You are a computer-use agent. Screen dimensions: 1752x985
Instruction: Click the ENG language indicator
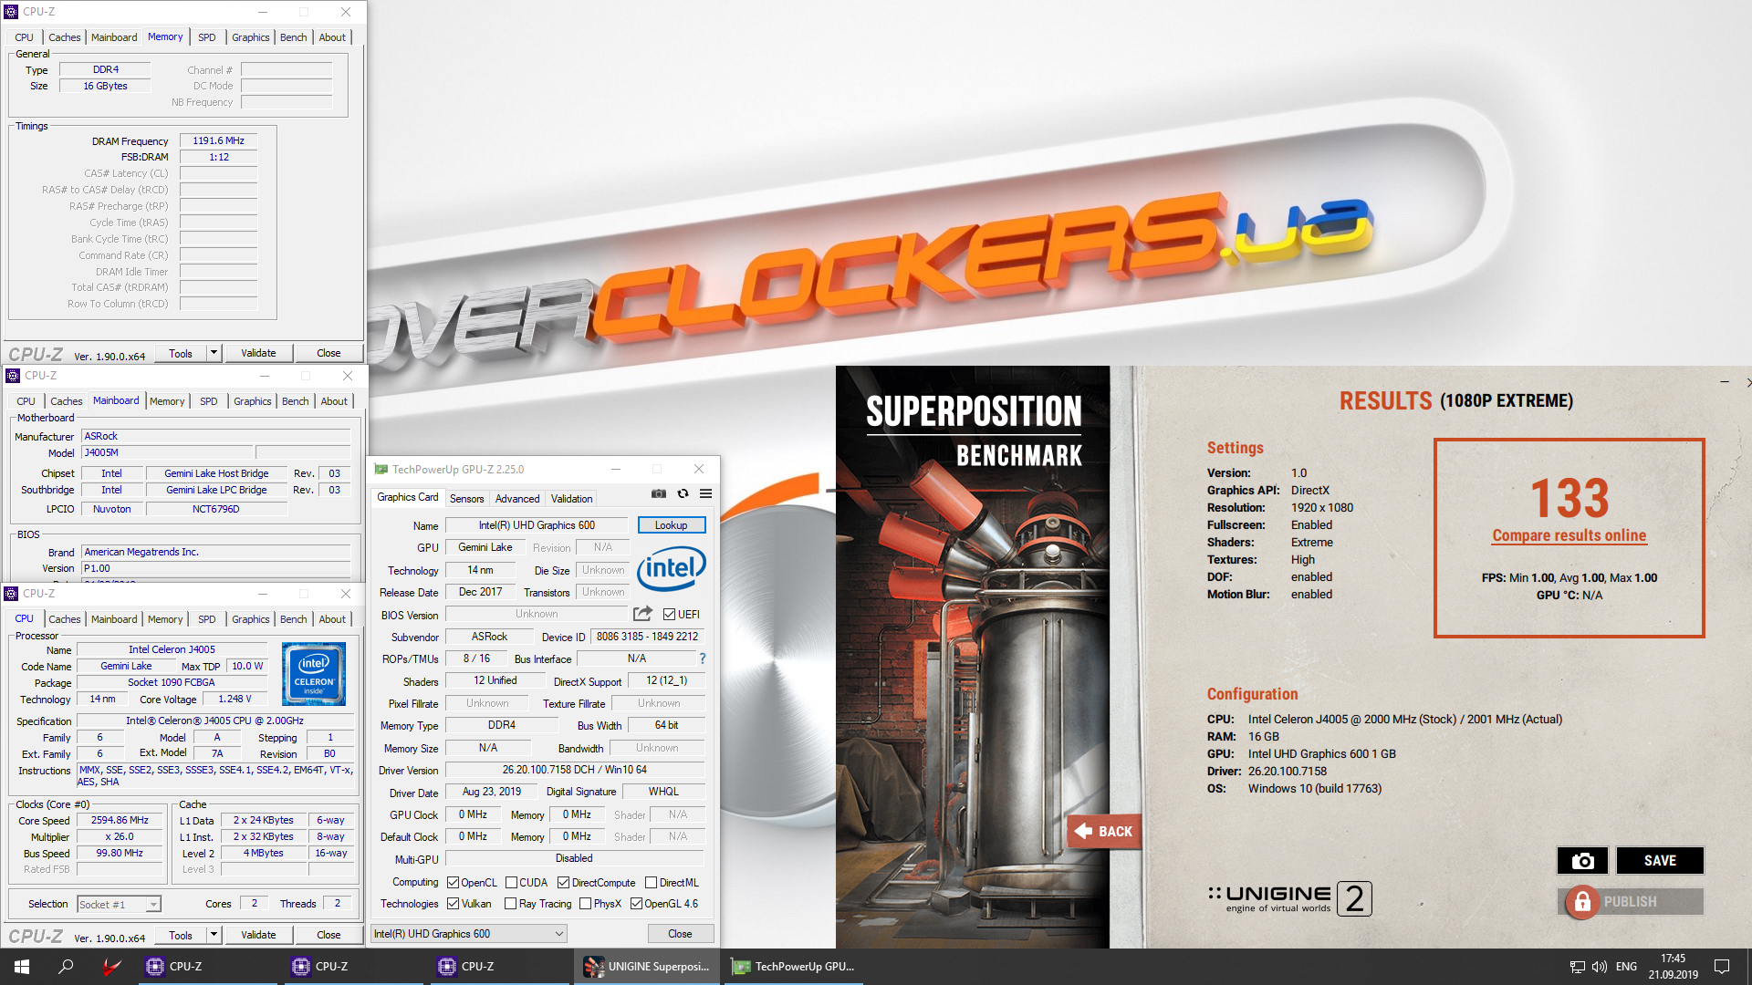point(1626,967)
